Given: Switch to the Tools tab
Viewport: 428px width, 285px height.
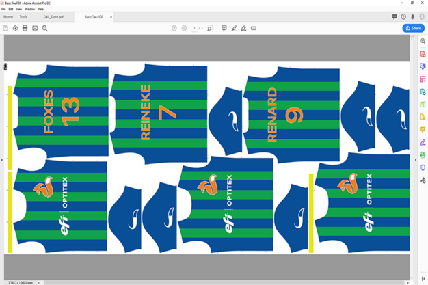Looking at the screenshot, I should click(23, 16).
